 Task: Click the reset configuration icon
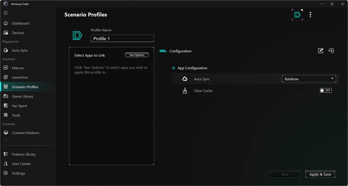click(331, 51)
